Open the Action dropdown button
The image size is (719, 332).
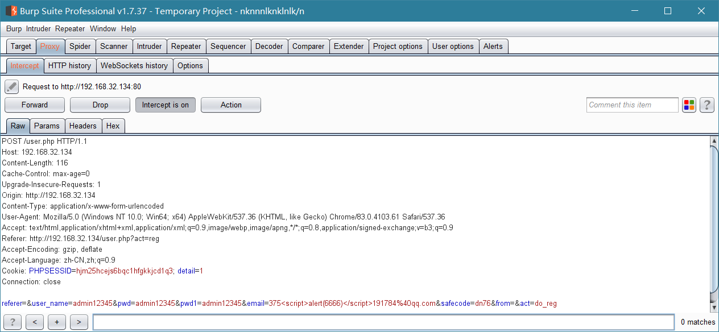231,105
